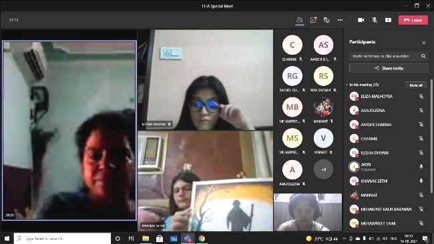Image resolution: width=434 pixels, height=244 pixels.
Task: Click the Mute all button
Action: point(416,85)
